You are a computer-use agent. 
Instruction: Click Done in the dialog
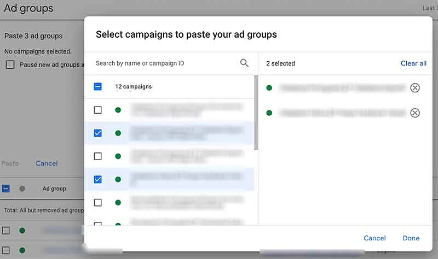pyautogui.click(x=411, y=238)
